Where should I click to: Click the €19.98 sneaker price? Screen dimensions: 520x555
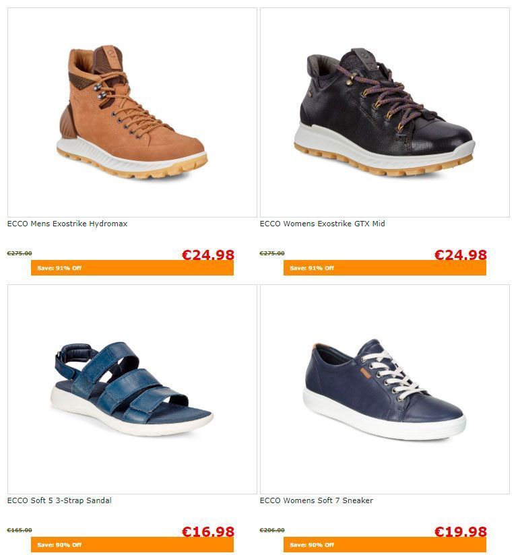(461, 531)
